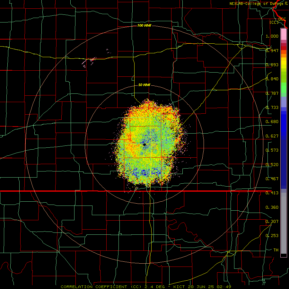This screenshot has height=289, width=289.
Task: Select the 0.680 legend value
Action: click(272, 122)
